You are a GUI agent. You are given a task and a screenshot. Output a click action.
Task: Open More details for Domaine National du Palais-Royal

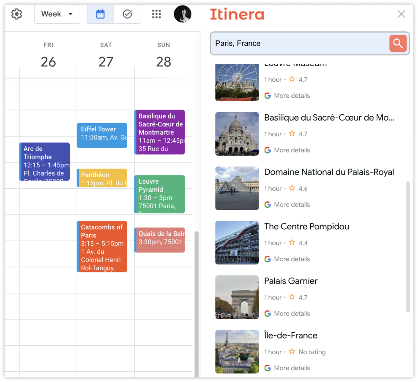pos(292,205)
